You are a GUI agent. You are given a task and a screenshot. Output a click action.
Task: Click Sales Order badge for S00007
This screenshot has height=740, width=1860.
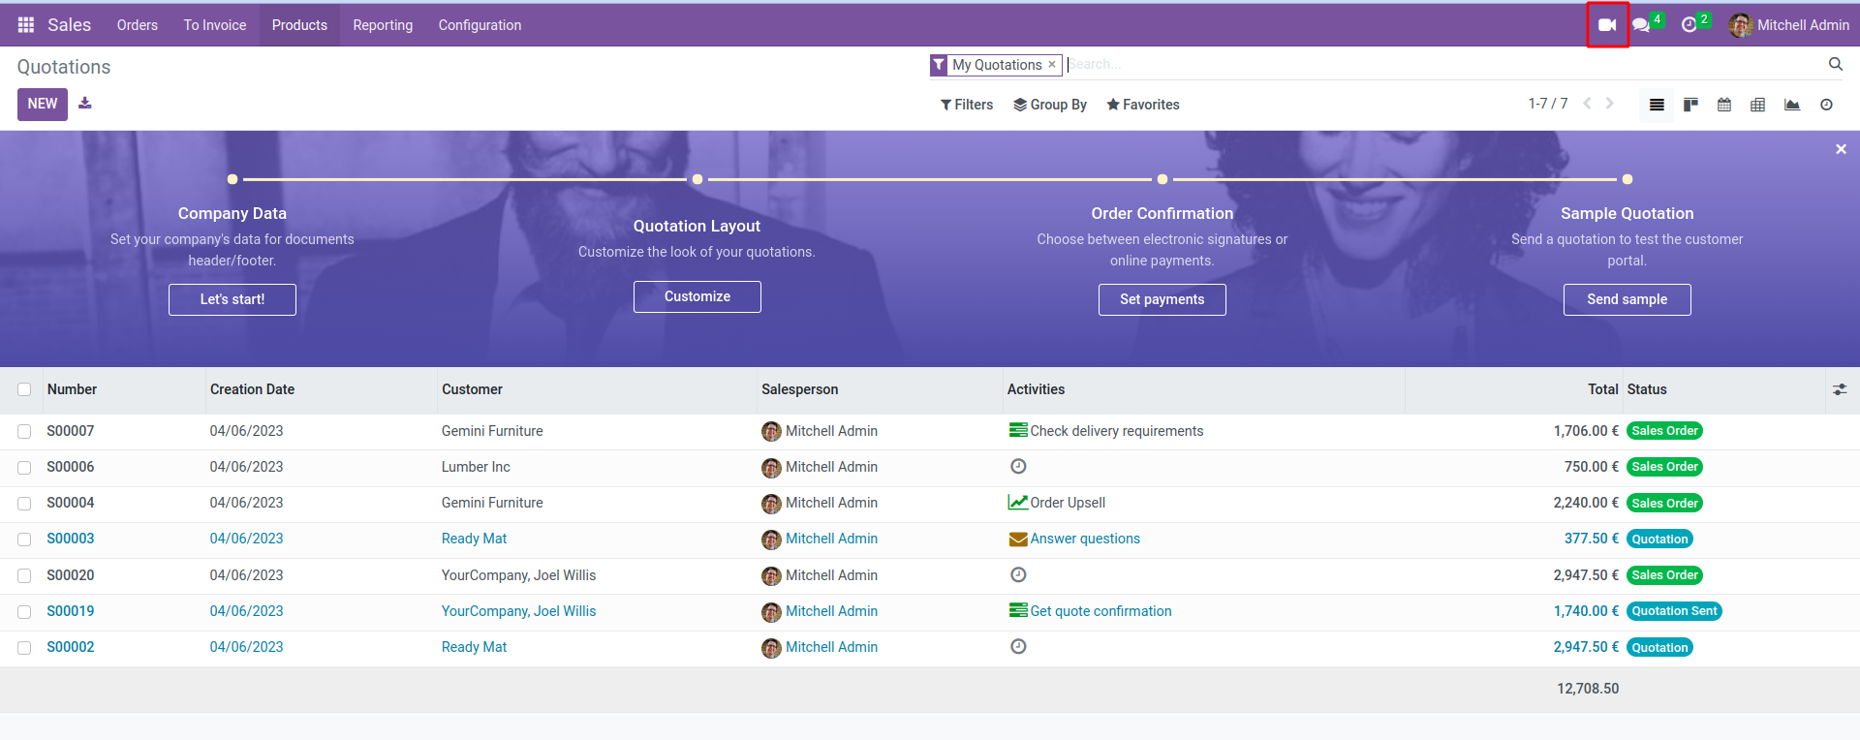click(1664, 431)
